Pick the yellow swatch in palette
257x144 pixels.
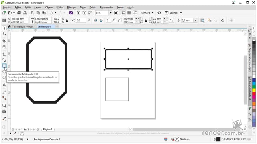(254, 90)
